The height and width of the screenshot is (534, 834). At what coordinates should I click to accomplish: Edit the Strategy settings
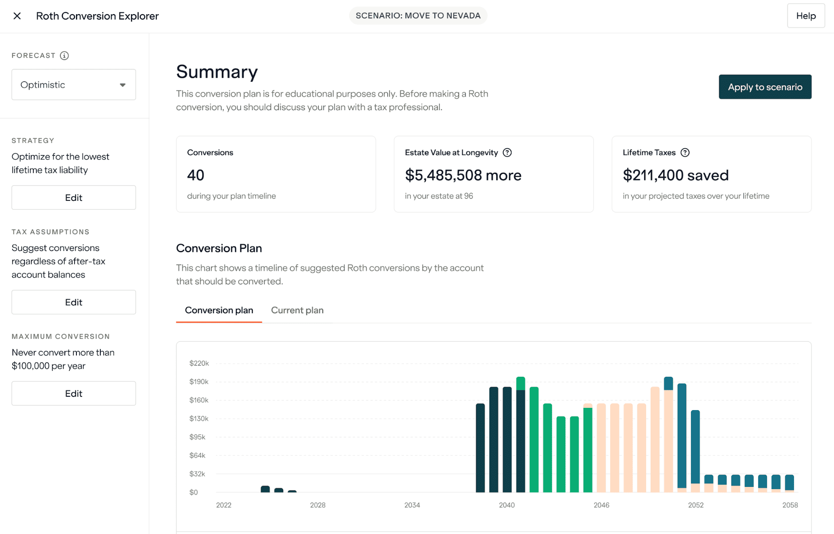click(73, 197)
